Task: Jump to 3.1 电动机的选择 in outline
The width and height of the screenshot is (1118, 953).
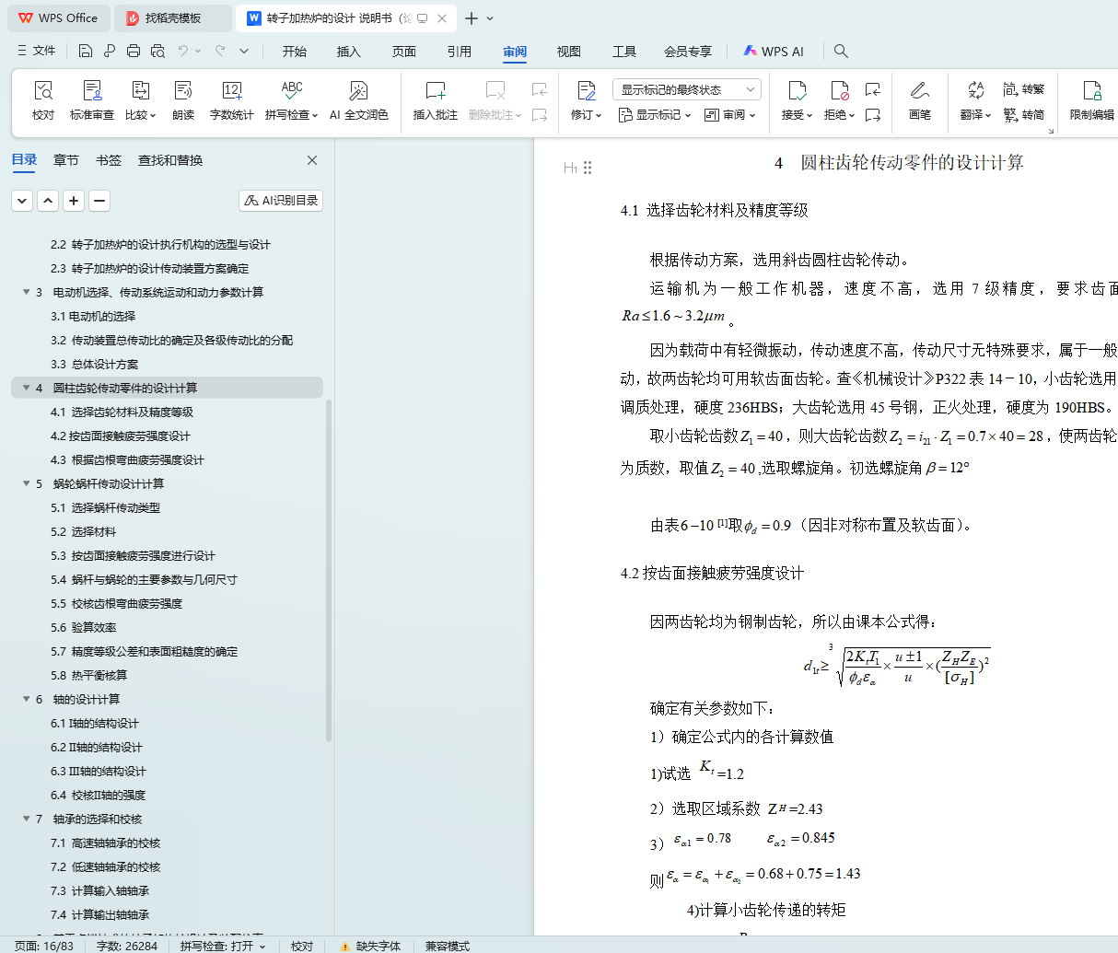Action: tap(93, 316)
